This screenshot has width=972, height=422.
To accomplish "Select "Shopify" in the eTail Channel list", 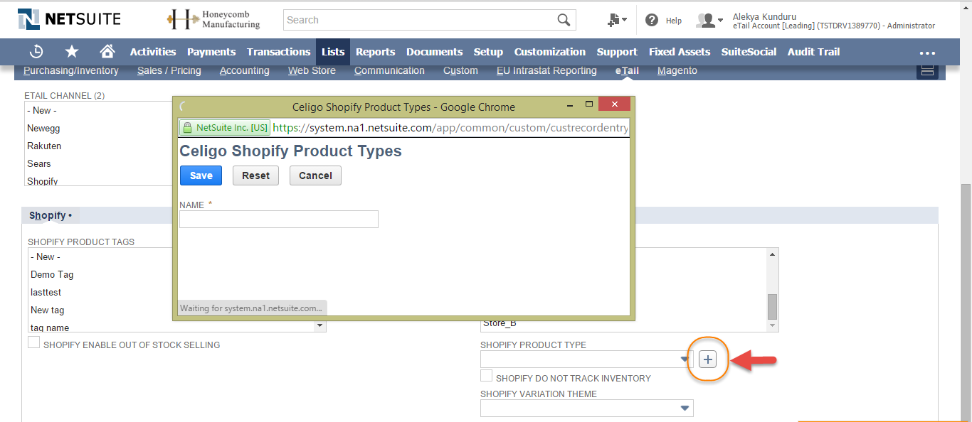I will point(43,181).
